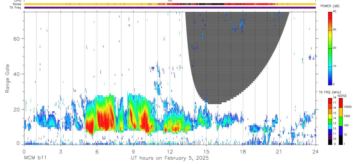Click the purple TX Freq strip above plot
The height and width of the screenshot is (164, 355).
pyautogui.click(x=170, y=8)
